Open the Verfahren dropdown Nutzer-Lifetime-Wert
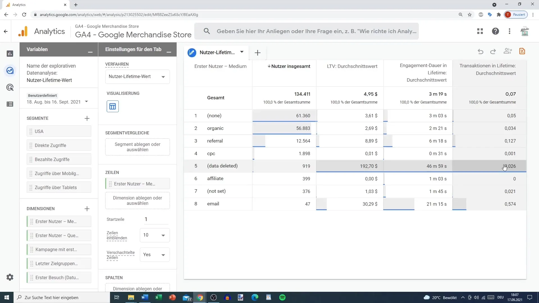This screenshot has width=539, height=303. (x=137, y=77)
